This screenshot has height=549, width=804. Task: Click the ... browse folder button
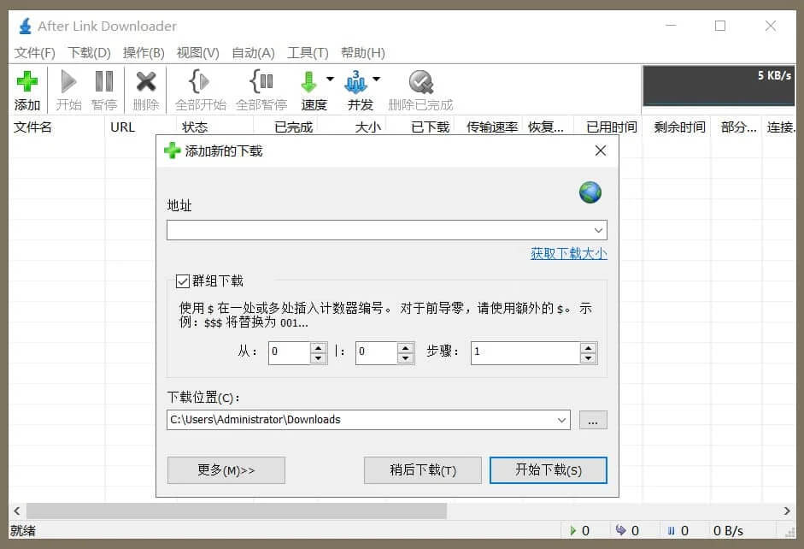[593, 420]
